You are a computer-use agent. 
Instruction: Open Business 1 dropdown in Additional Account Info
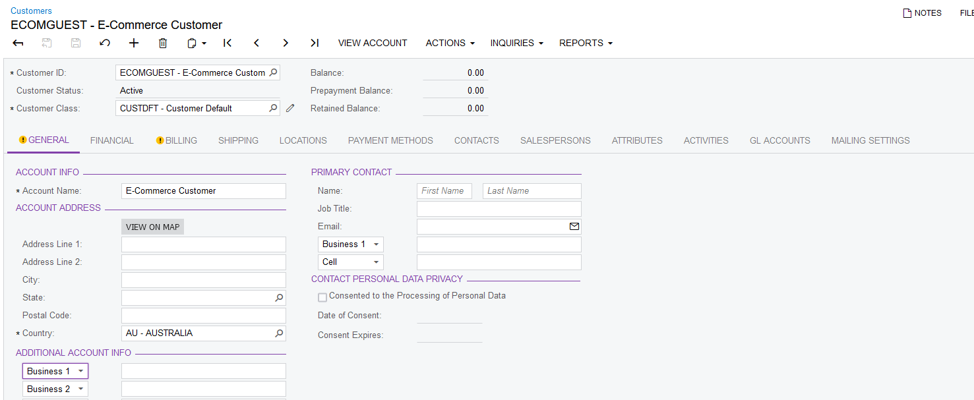pos(55,371)
